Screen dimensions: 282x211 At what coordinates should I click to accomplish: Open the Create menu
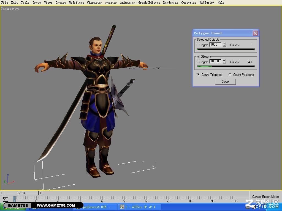(61, 2)
